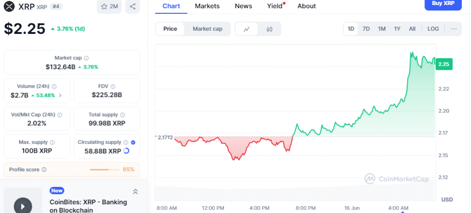Image resolution: width=471 pixels, height=213 pixels.
Task: Switch to candlestick chart icon
Action: [x=270, y=29]
